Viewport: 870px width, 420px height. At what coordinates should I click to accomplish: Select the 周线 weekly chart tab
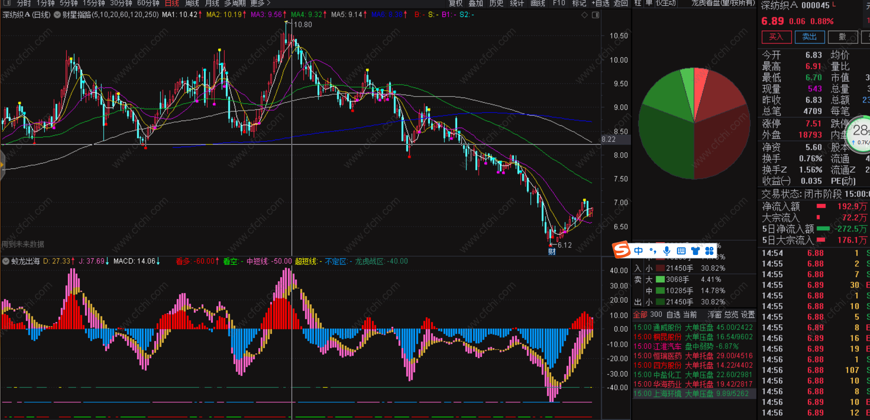click(192, 3)
